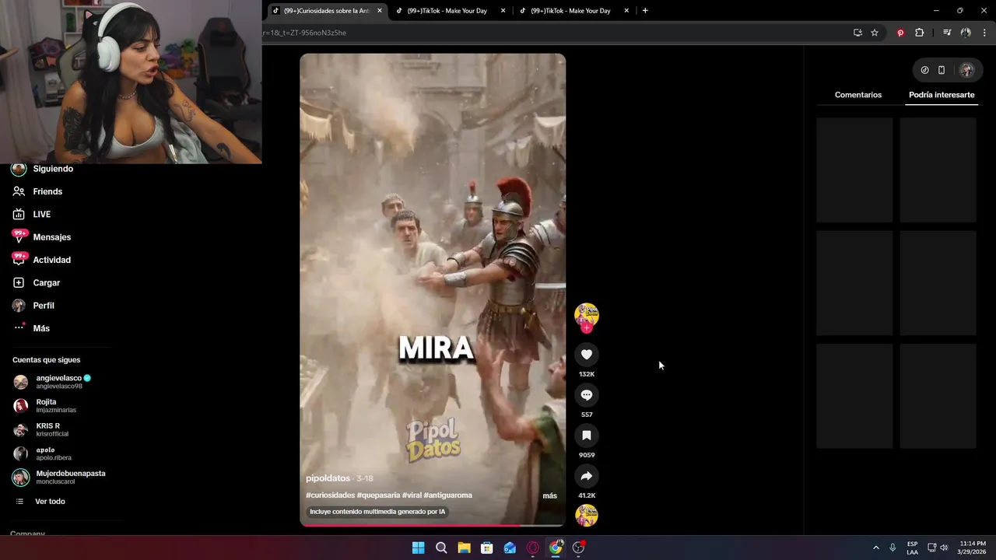Select the Curiosidades sobre la Ant browser tab

coord(325,11)
